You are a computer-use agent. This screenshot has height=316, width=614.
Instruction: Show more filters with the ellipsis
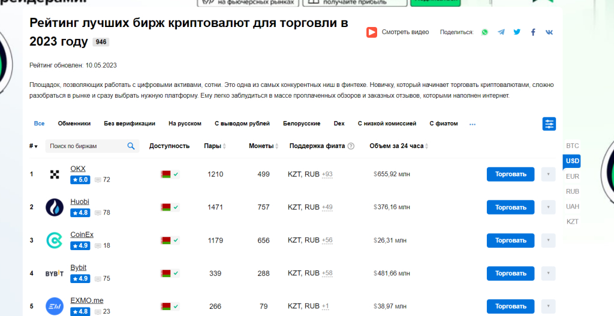click(472, 124)
